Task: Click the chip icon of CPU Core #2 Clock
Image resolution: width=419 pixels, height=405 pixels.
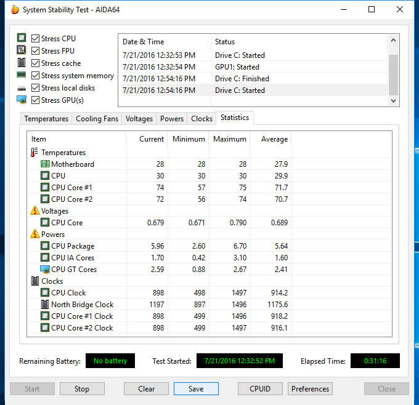Action: (45, 328)
